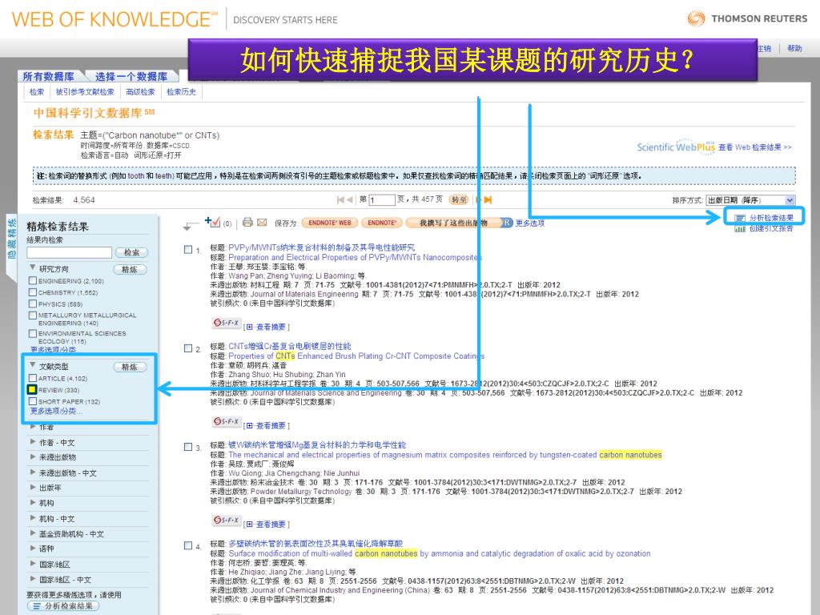820x615 pixels.
Task: Jump to last page arrow
Action: 488,199
